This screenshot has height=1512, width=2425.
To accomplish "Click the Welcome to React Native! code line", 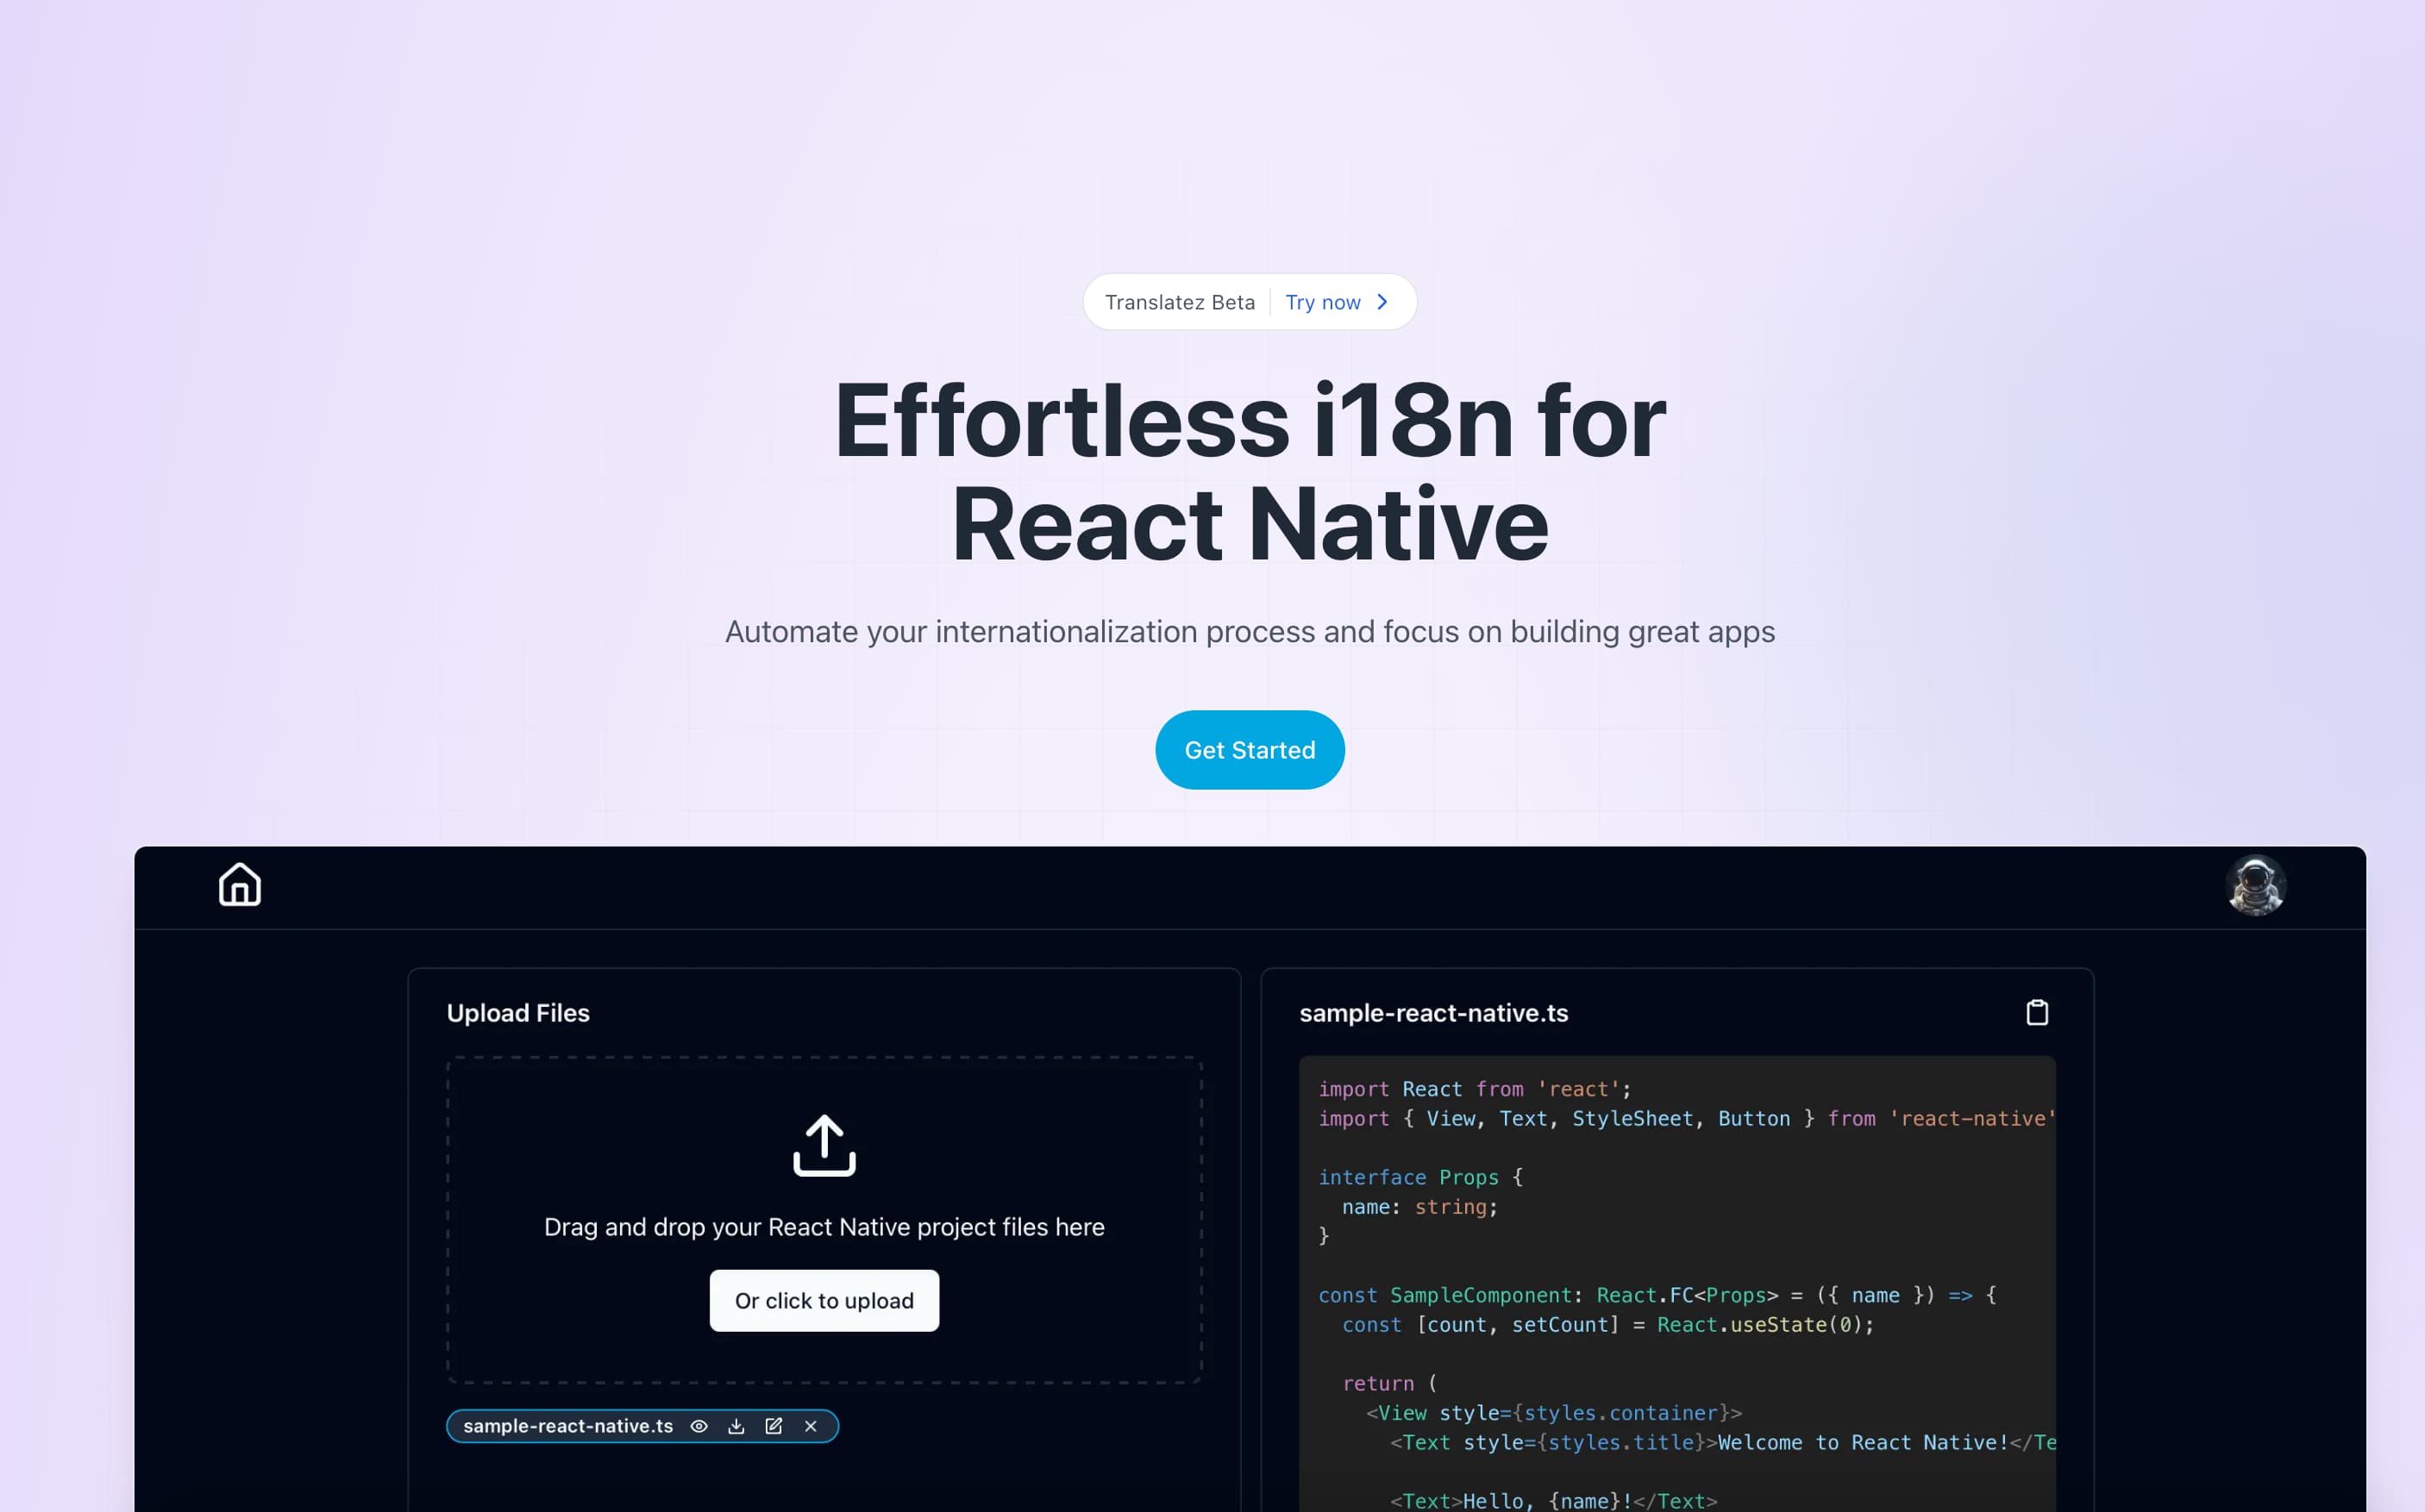I will 1723,1442.
